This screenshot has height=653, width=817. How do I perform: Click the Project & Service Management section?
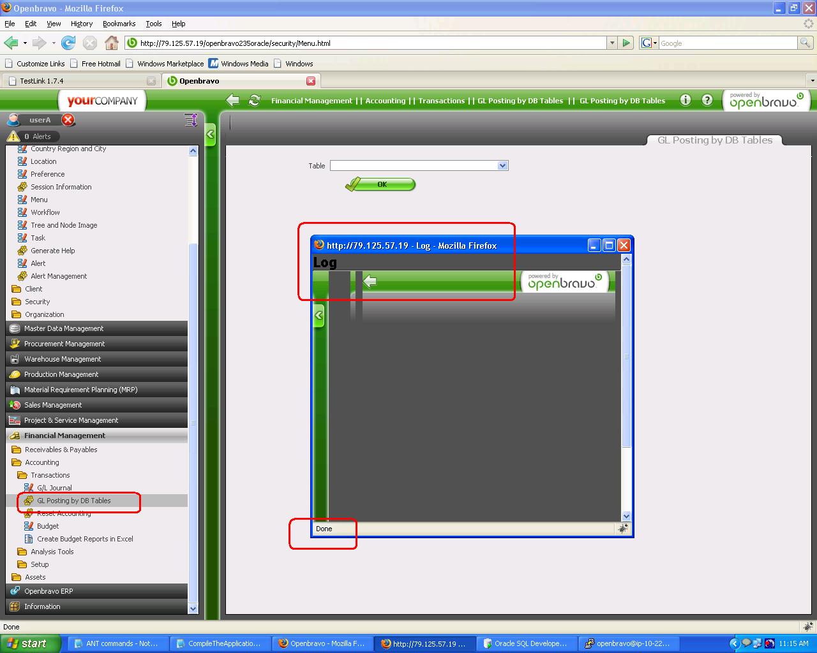97,420
